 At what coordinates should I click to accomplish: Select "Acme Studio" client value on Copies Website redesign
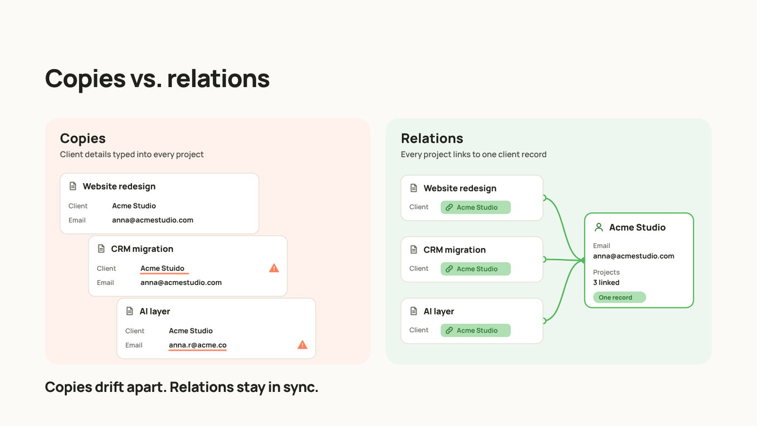click(x=134, y=206)
